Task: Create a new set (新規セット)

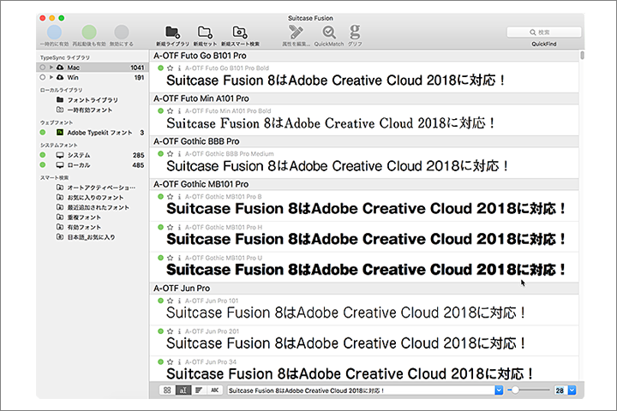Action: pyautogui.click(x=205, y=32)
